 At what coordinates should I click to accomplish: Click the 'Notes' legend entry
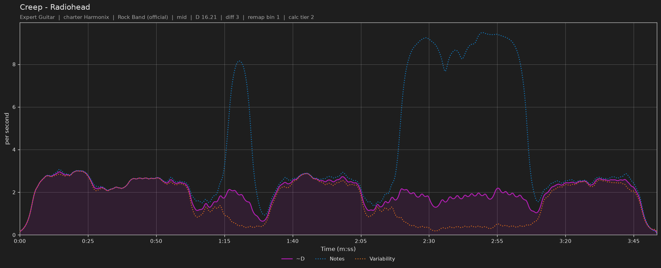coord(330,259)
